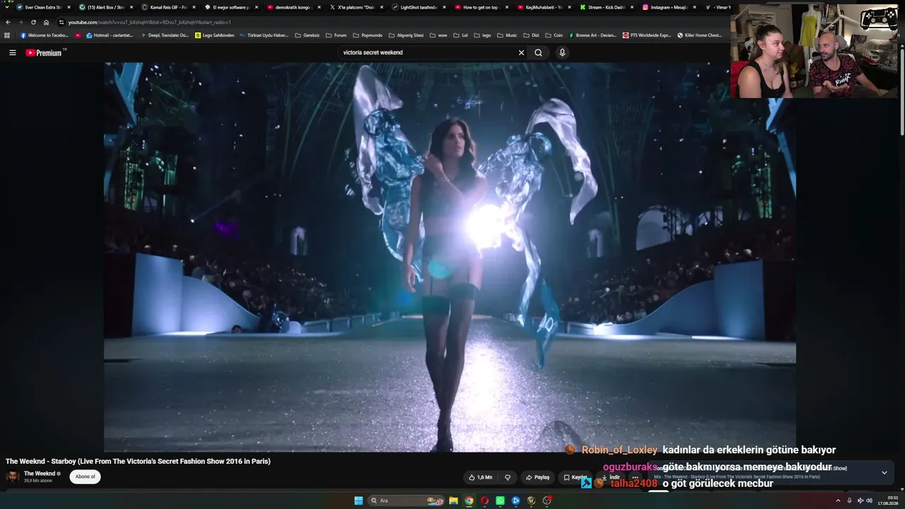Open the "Browse Art - Deviant" bookmark
The width and height of the screenshot is (905, 509).
click(592, 35)
